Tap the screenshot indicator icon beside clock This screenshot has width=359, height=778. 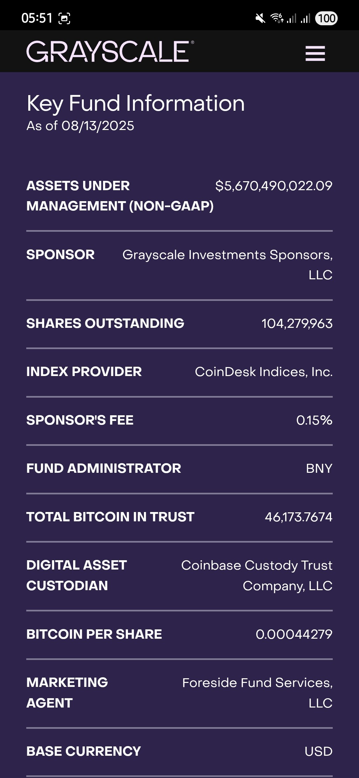pyautogui.click(x=64, y=18)
